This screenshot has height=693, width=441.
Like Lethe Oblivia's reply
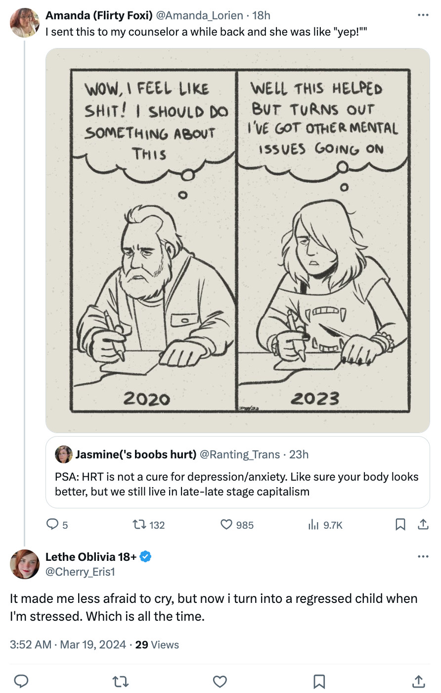pos(220,682)
